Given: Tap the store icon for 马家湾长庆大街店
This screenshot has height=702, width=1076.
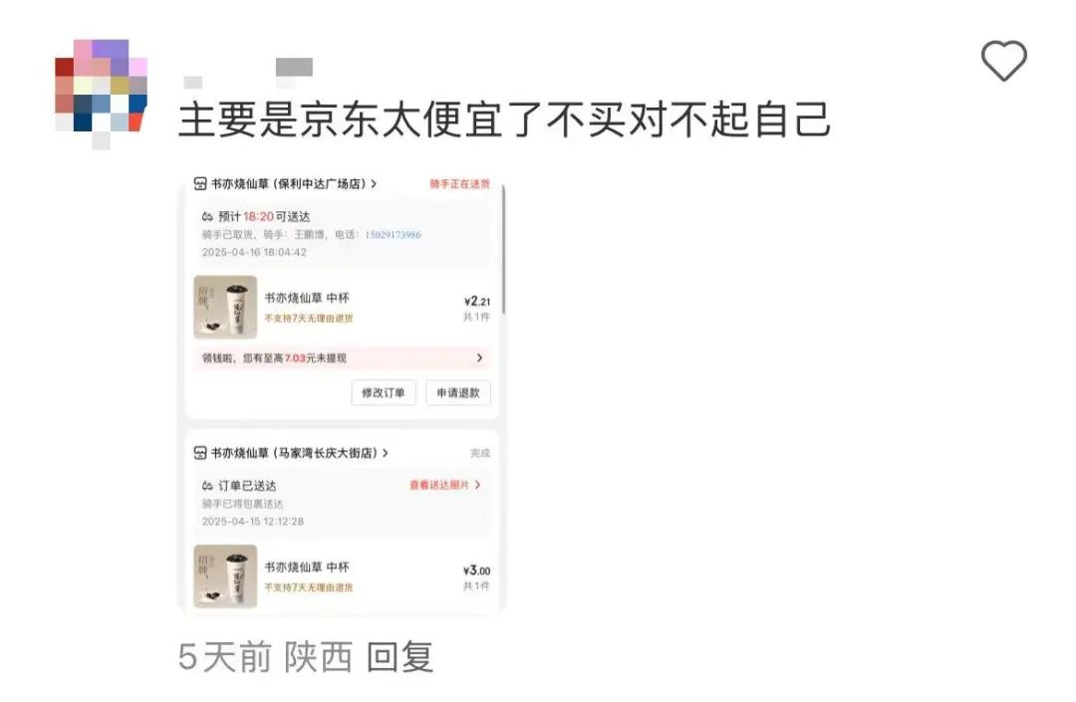Looking at the screenshot, I should [x=200, y=453].
